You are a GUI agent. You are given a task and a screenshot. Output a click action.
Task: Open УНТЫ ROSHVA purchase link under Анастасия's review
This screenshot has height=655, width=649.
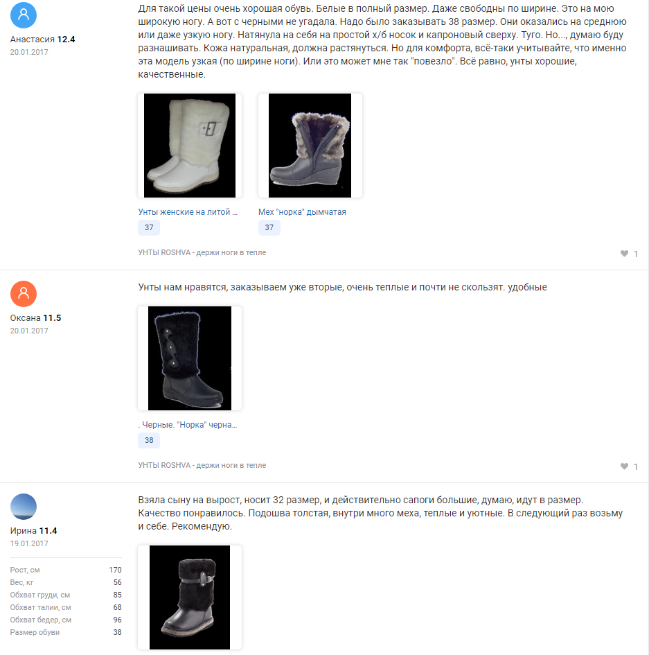click(202, 252)
